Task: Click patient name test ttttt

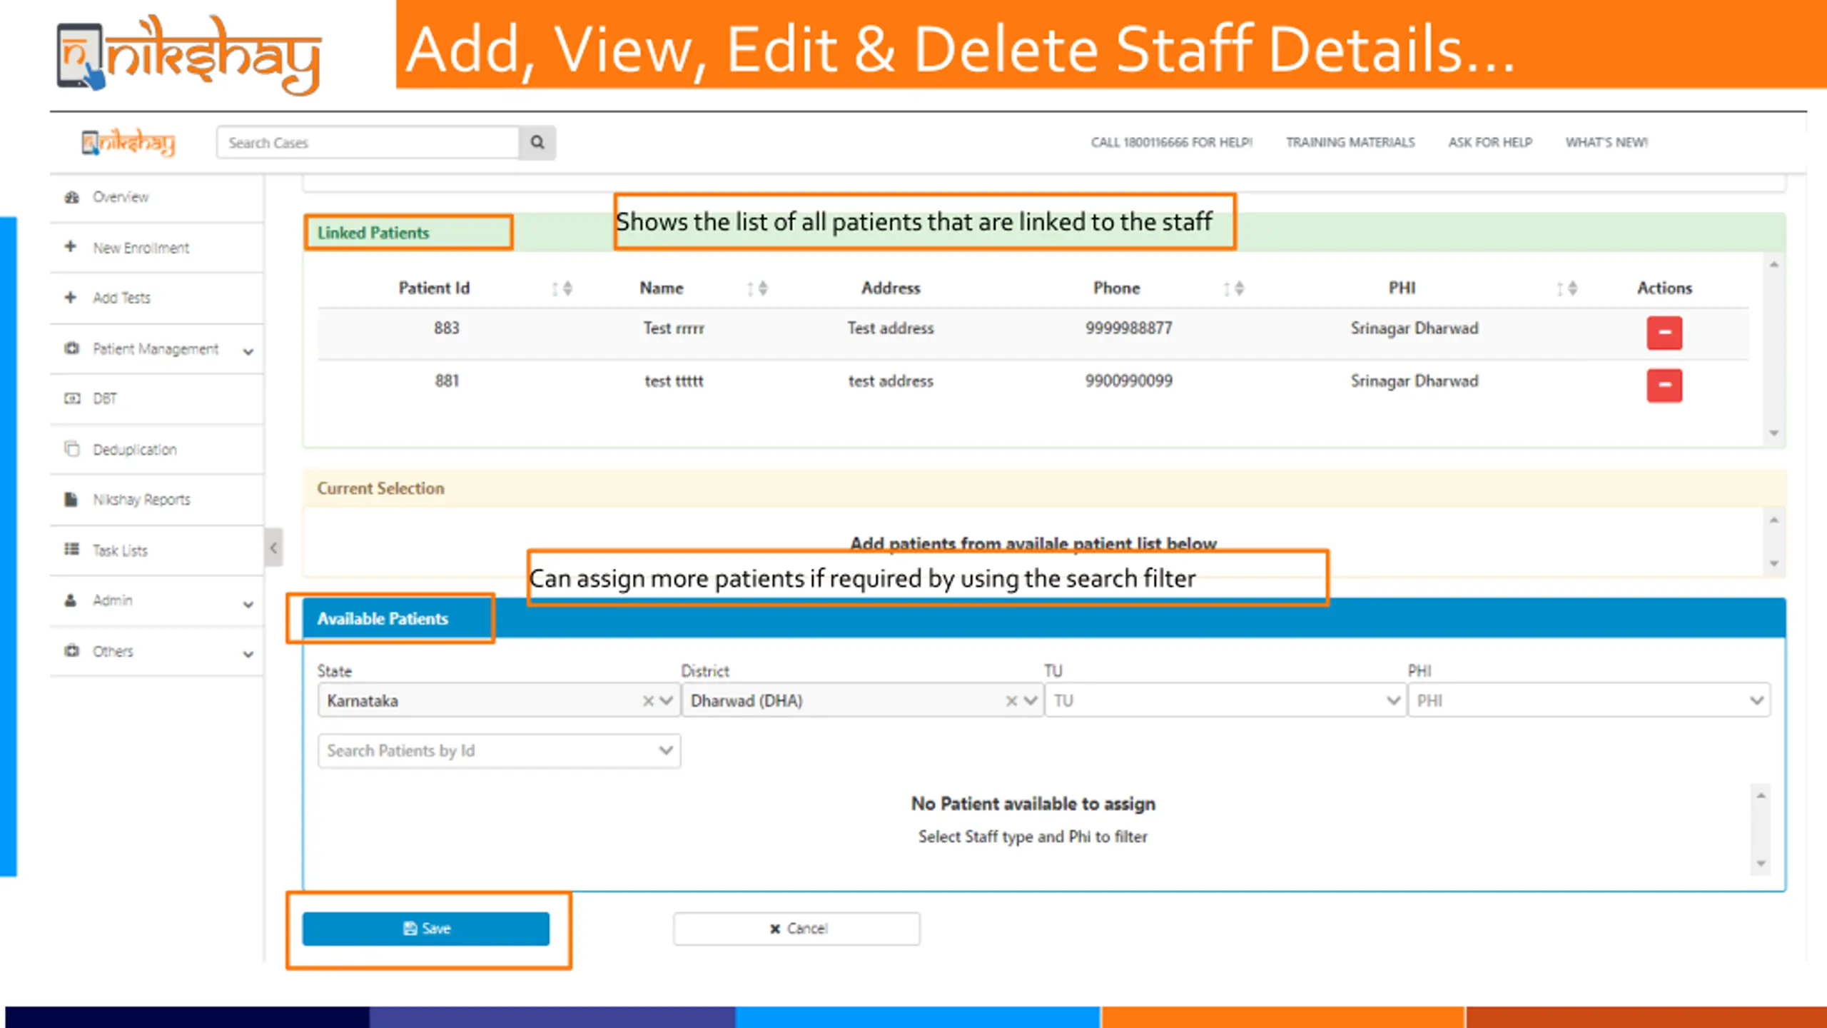Action: 674,381
